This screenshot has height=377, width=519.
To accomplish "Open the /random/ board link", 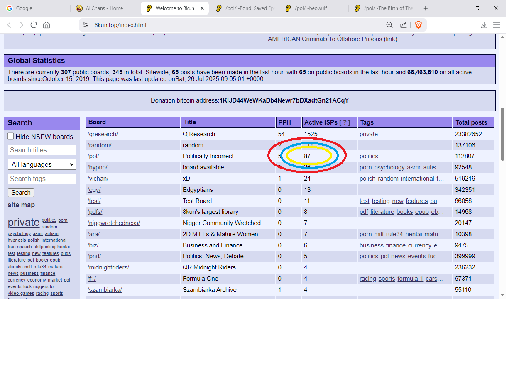I will [99, 145].
